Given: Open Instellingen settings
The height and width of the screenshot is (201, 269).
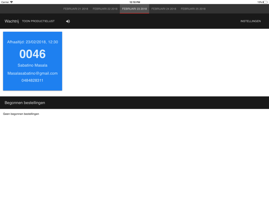Looking at the screenshot, I should pyautogui.click(x=251, y=21).
